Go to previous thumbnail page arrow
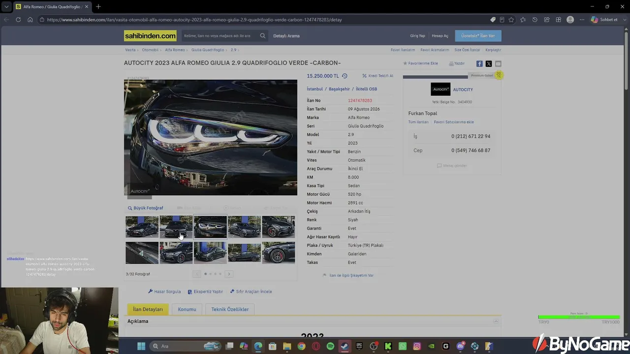This screenshot has height=354, width=630. point(197,274)
